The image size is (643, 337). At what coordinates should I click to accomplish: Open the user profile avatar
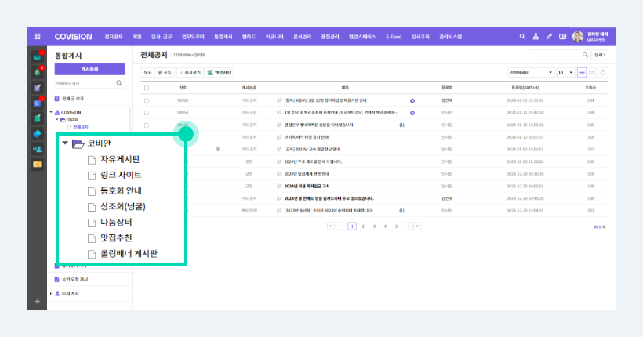[578, 37]
